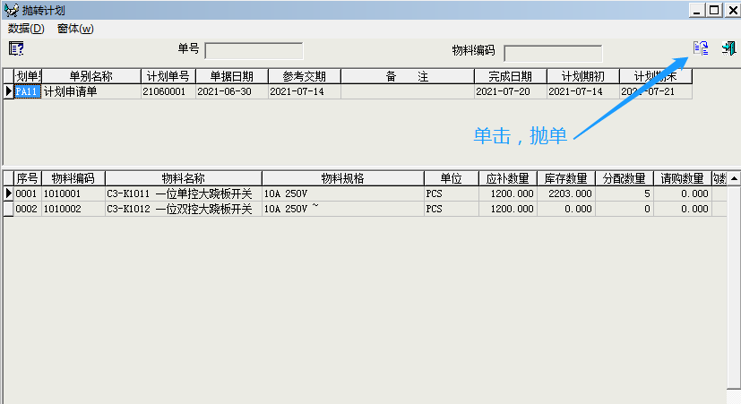The width and height of the screenshot is (741, 404).
Task: Click the 单据日期 column header
Action: click(231, 77)
